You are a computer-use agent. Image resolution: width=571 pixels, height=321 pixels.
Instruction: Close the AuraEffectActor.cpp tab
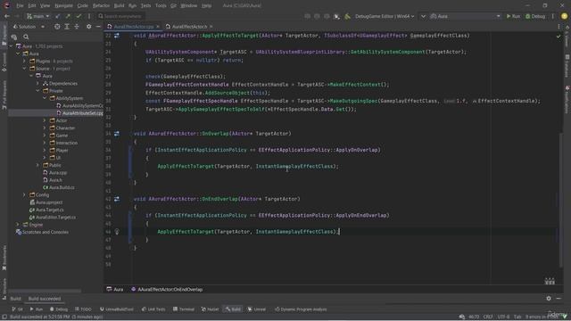pyautogui.click(x=158, y=27)
